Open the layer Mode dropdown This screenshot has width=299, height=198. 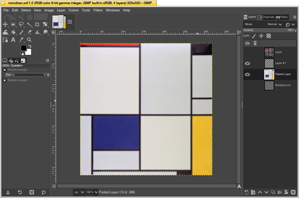pyautogui.click(x=274, y=24)
